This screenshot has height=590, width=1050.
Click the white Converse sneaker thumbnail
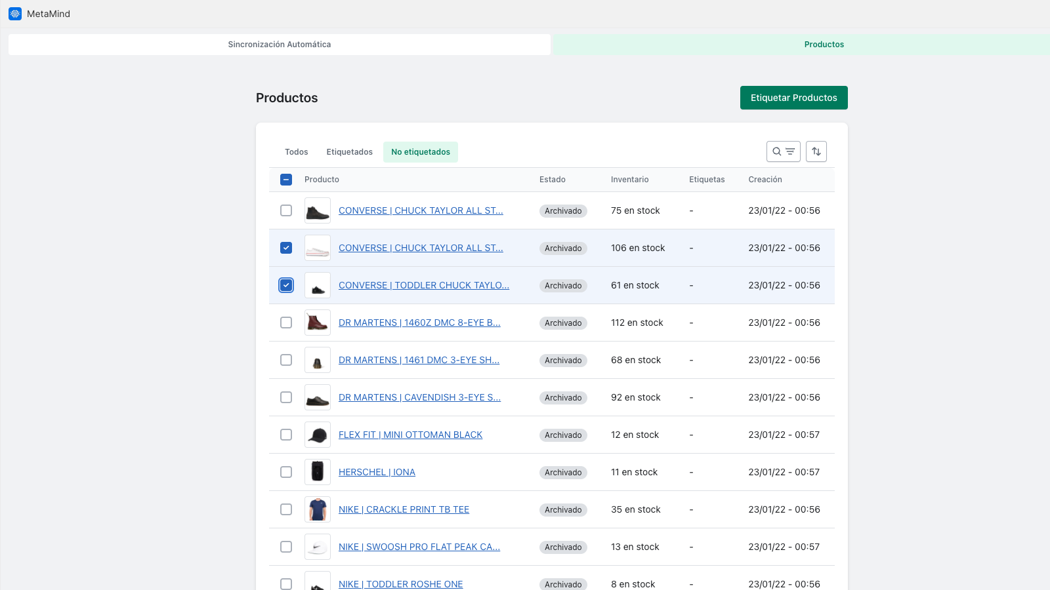(318, 248)
